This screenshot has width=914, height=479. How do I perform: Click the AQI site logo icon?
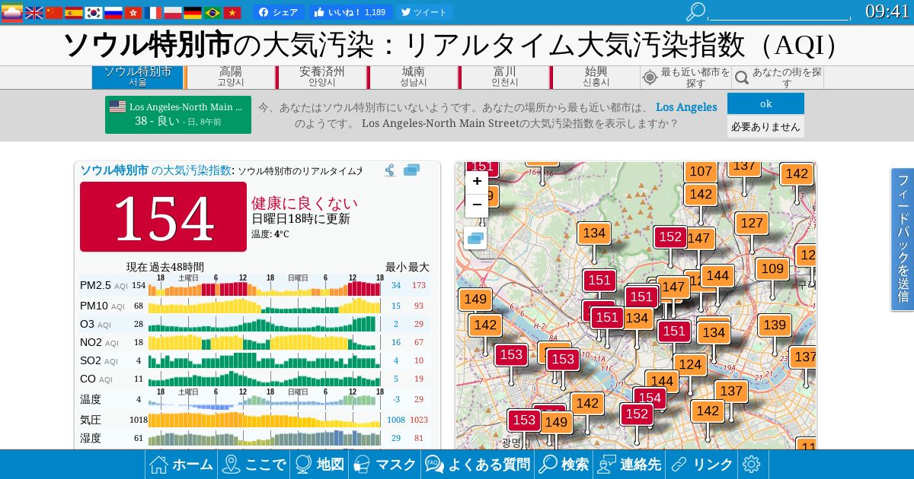tap(11, 12)
